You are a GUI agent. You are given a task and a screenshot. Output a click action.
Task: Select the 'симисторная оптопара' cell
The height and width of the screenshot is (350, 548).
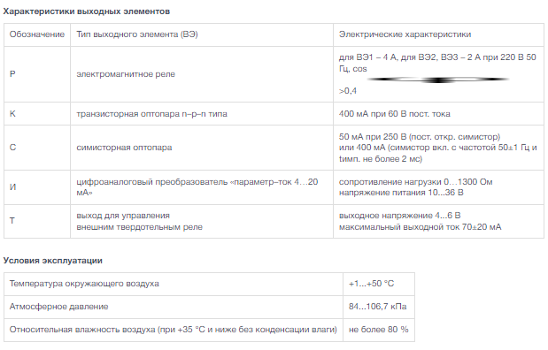(202, 148)
